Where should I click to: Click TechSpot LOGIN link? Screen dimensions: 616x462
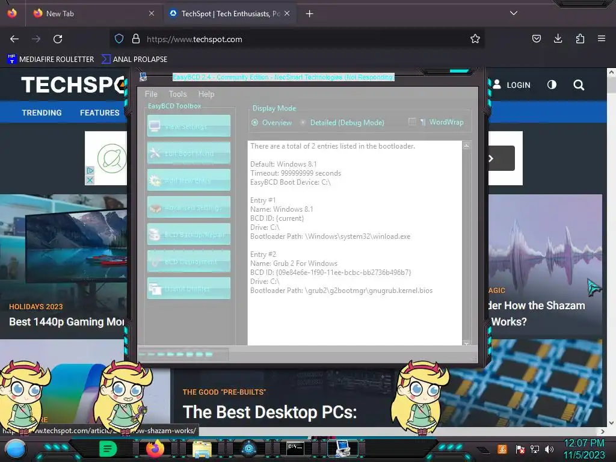pos(511,85)
